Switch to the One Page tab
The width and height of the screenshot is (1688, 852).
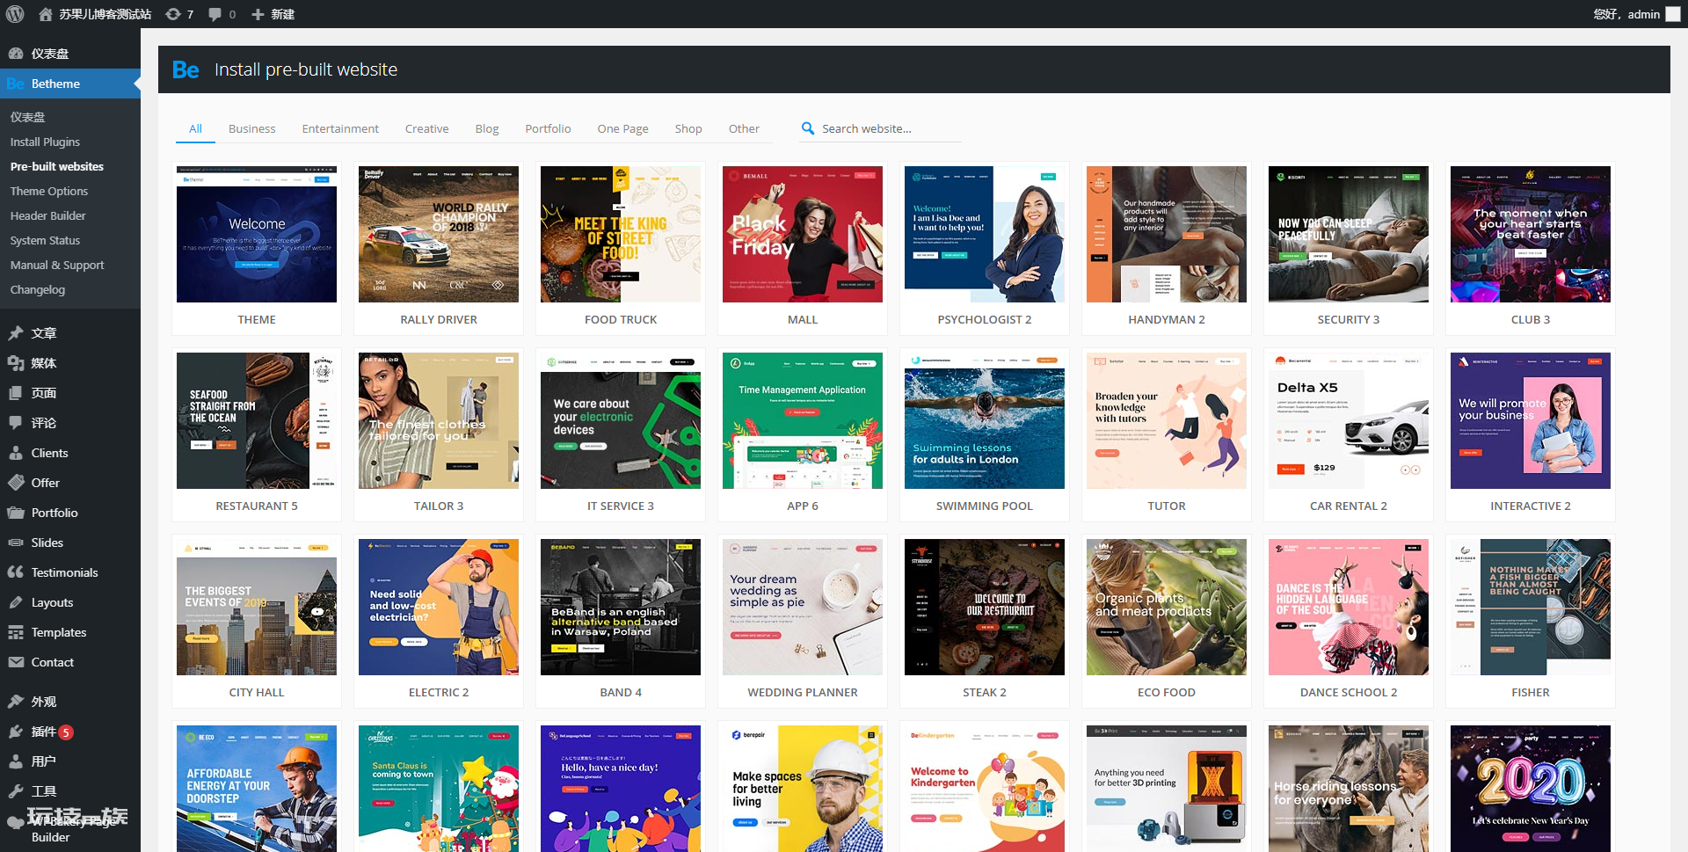point(622,128)
